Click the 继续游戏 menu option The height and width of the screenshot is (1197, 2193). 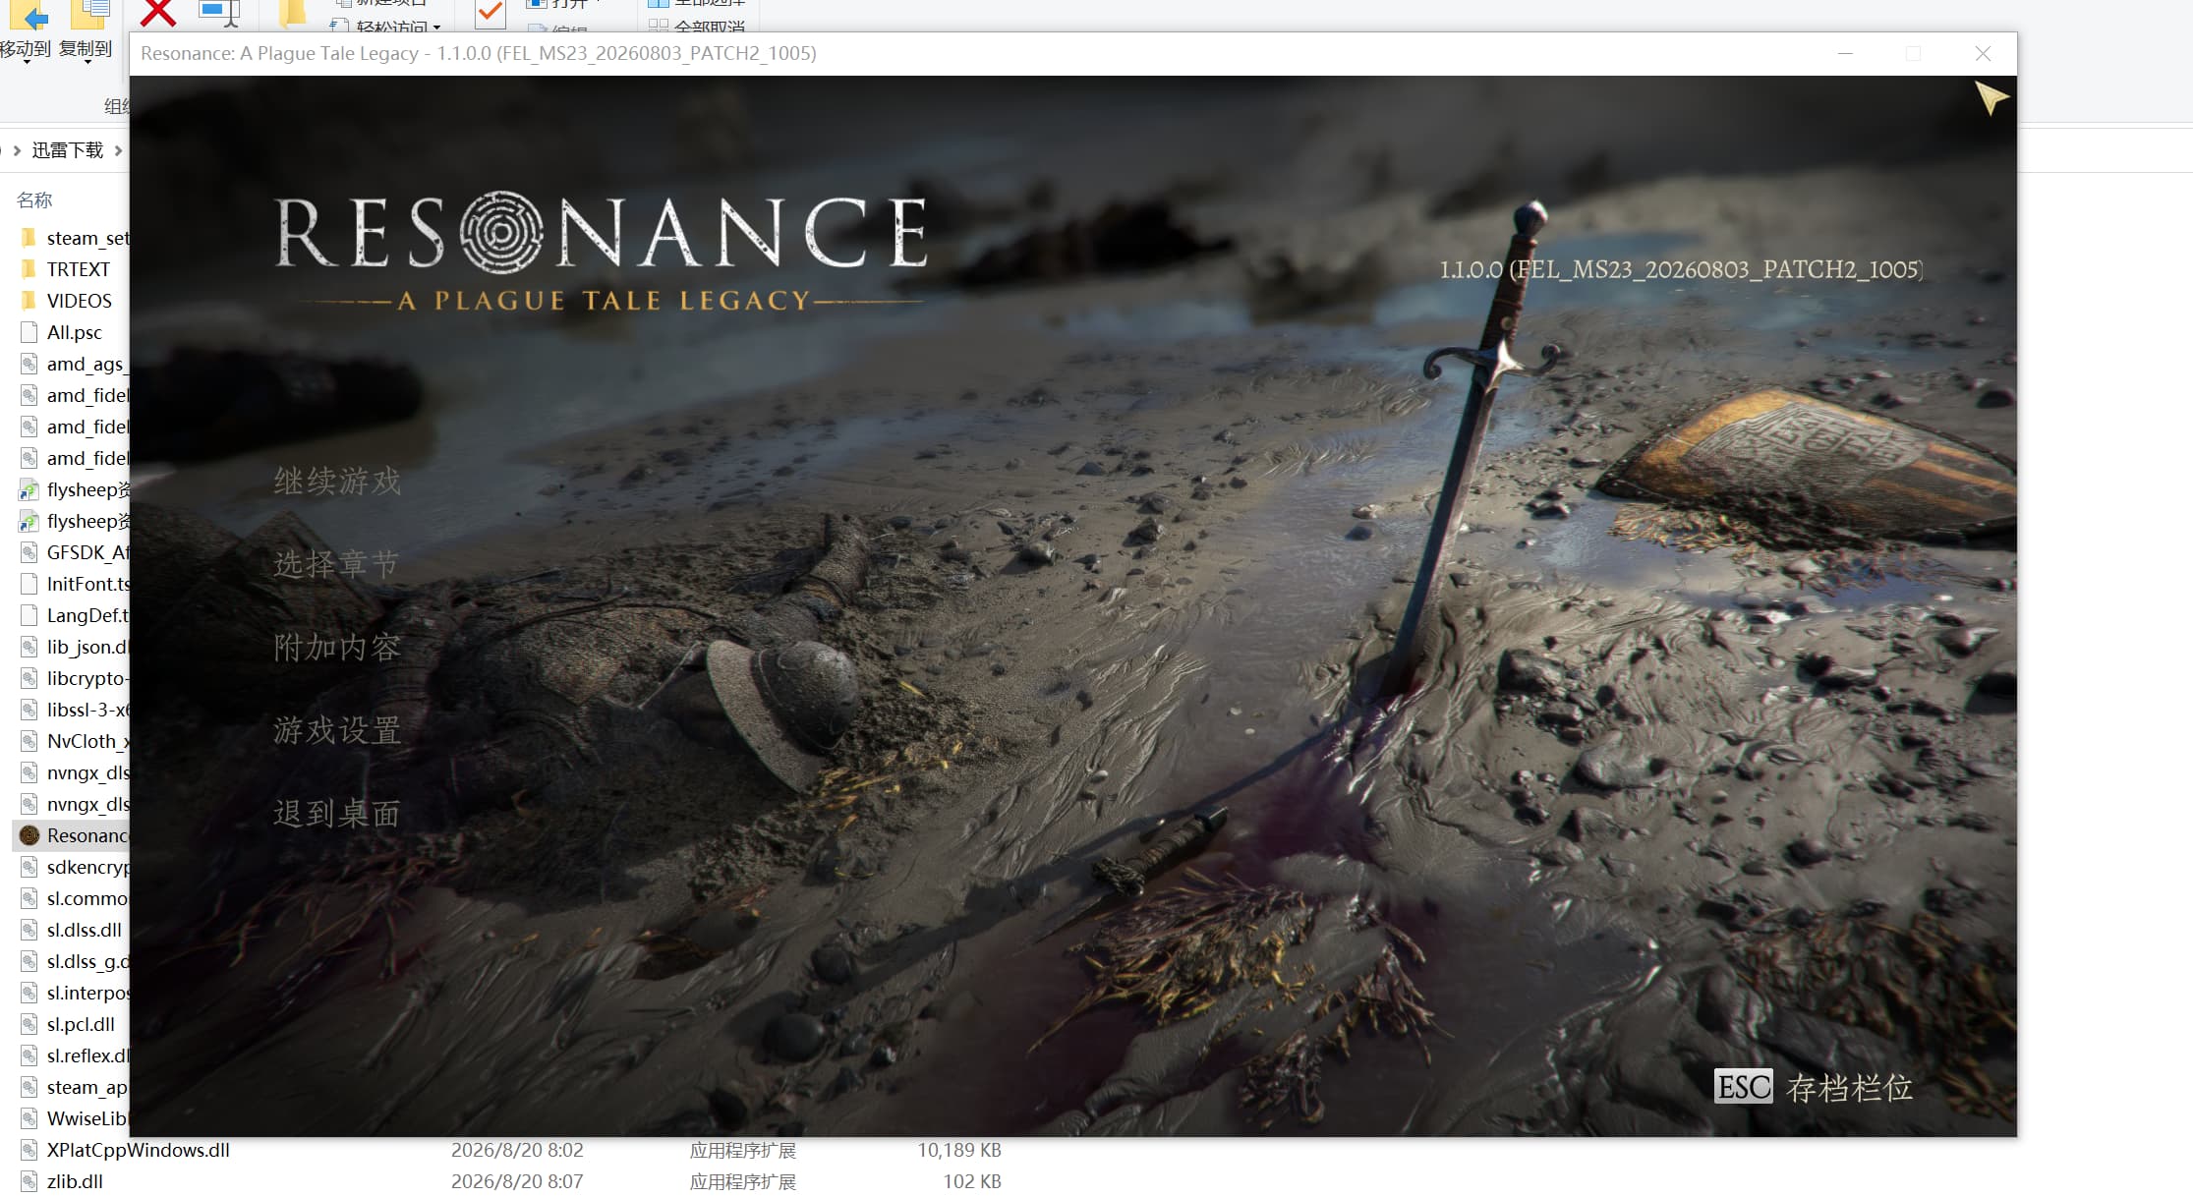[x=337, y=482]
